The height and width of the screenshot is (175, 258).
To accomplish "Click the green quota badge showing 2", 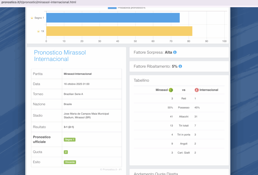I will [x=66, y=152].
